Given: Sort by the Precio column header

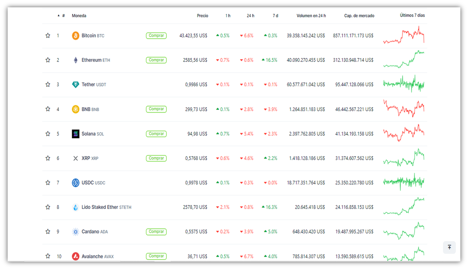Looking at the screenshot, I should click(203, 16).
